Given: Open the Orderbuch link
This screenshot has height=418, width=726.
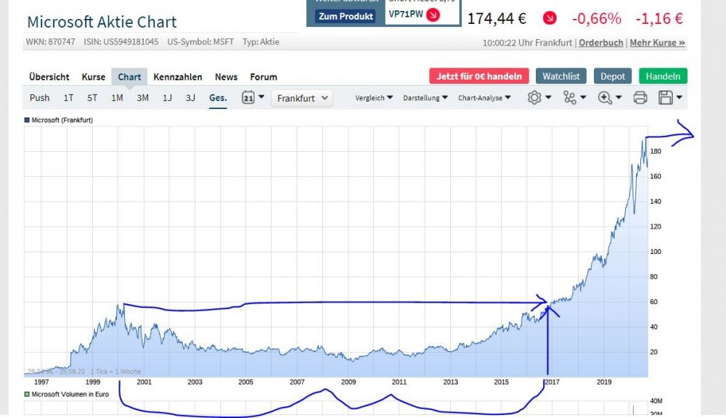Looking at the screenshot, I should (601, 43).
